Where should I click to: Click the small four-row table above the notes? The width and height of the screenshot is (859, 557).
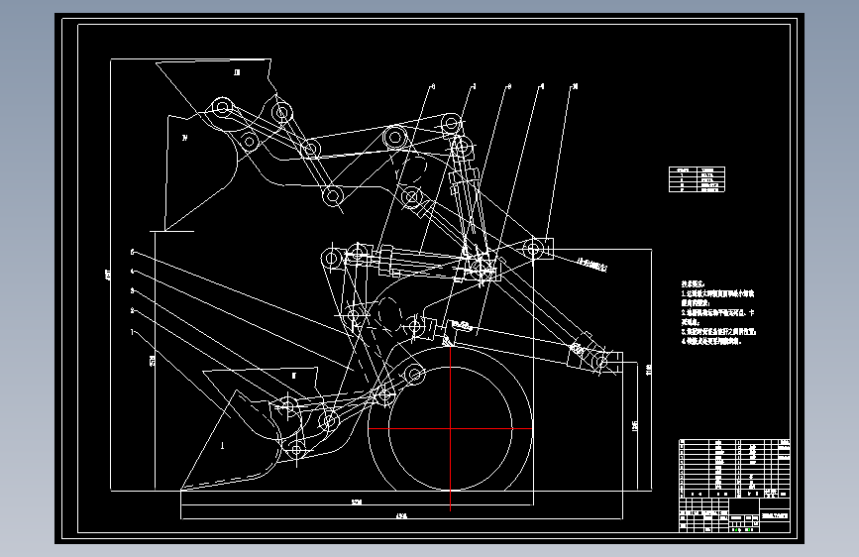[697, 179]
